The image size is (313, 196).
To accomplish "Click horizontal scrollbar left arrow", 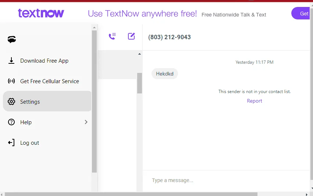I will click(1, 194).
